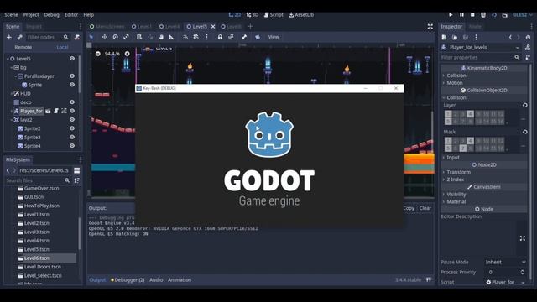
Task: Switch to the AssetLib workspace
Action: tap(301, 15)
